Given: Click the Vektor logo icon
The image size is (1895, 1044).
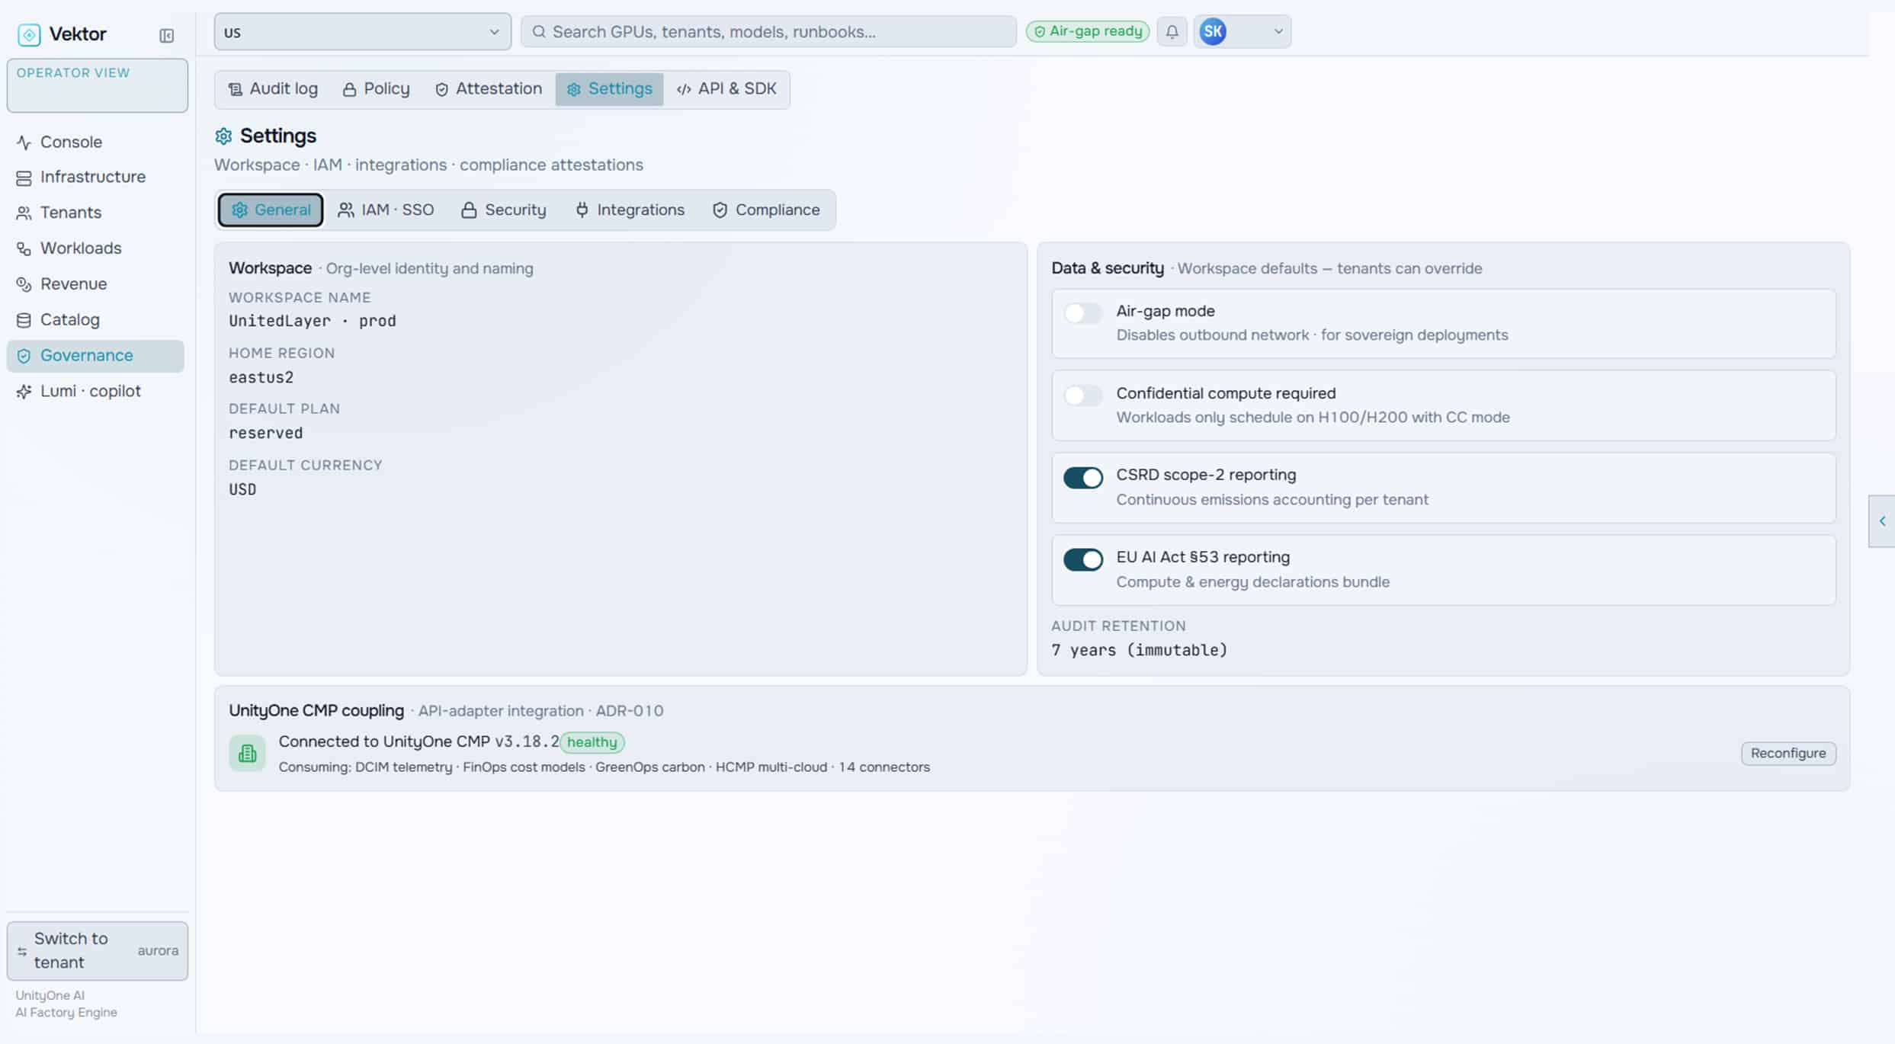Looking at the screenshot, I should pos(29,34).
